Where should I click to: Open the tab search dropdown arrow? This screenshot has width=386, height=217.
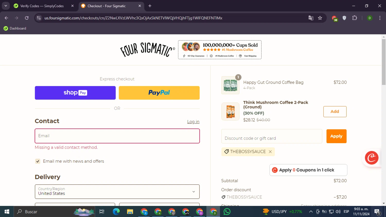6,6
